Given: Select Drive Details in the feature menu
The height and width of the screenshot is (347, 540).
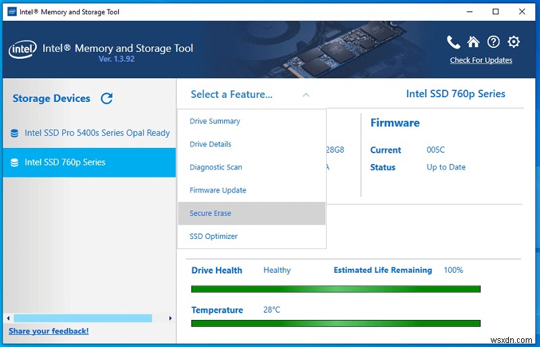Looking at the screenshot, I should point(211,144).
